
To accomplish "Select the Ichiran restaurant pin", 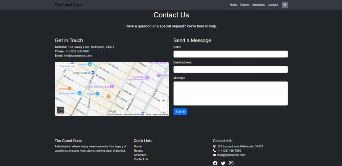I will point(69,88).
